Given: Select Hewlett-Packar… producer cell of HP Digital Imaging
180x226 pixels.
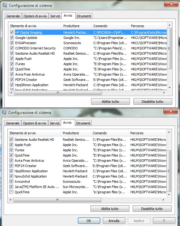Looking at the screenshot, I should pos(77,32).
